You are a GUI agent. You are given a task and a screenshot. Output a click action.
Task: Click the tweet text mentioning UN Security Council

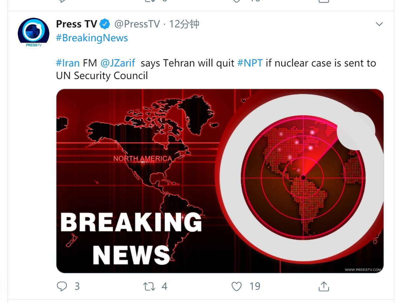[102, 76]
